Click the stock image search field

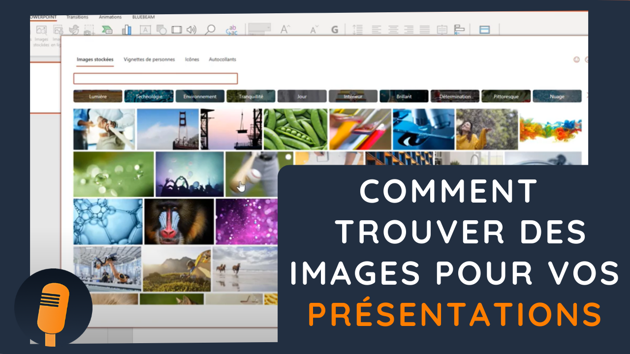pos(156,79)
